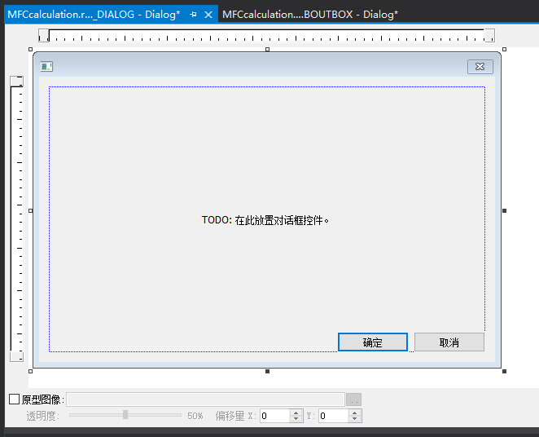This screenshot has width=539, height=437.
Task: Click the dialog's title bar icon
Action: tap(46, 66)
